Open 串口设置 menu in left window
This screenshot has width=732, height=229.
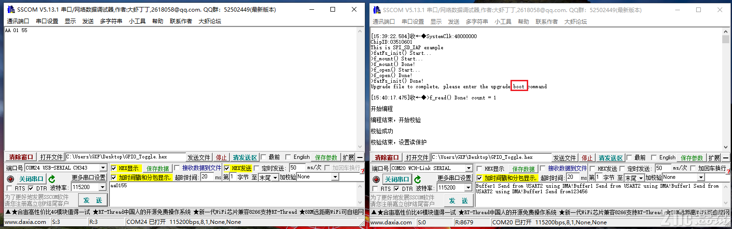point(47,21)
